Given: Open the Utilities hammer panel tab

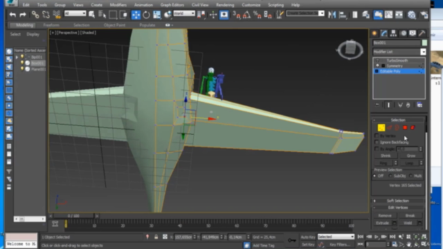Looking at the screenshot, I should pyautogui.click(x=422, y=33).
